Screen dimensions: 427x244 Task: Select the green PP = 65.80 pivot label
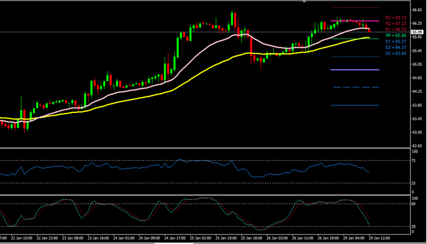click(x=395, y=36)
